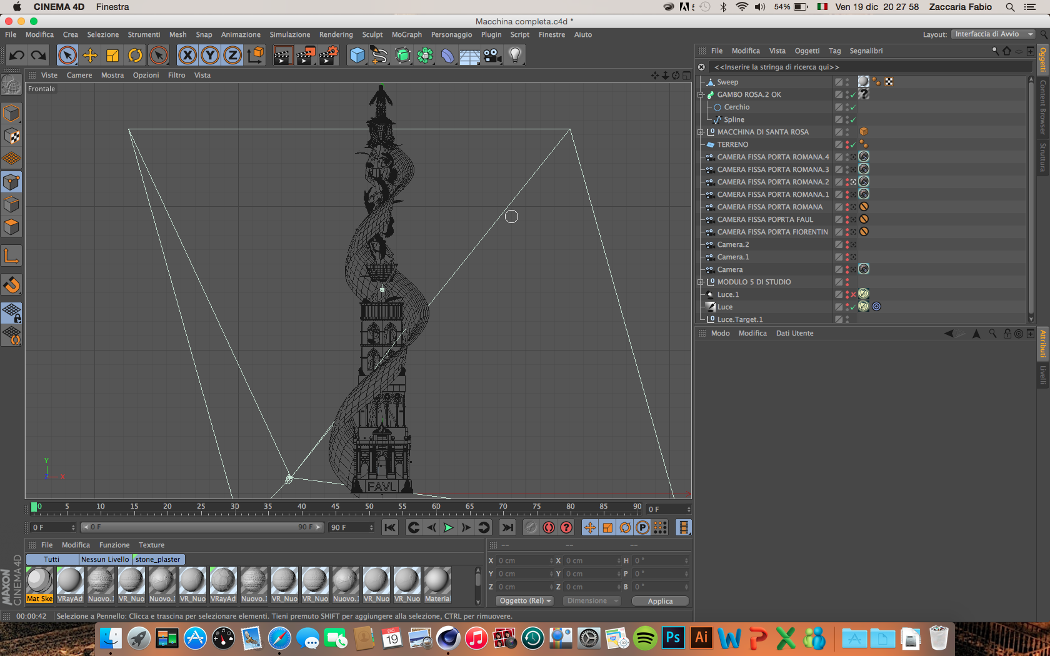Image resolution: width=1050 pixels, height=656 pixels.
Task: Open the Oggetto (Rel) dropdown
Action: point(525,601)
